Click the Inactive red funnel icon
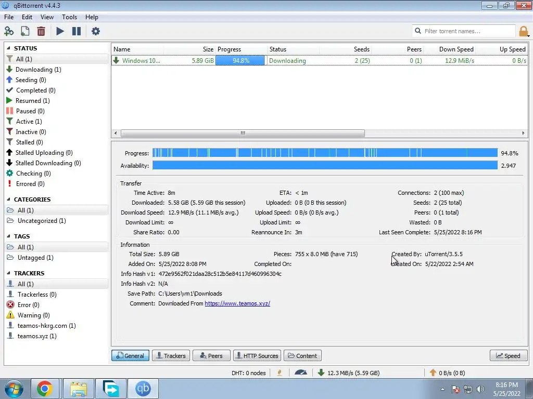533x399 pixels. coord(9,131)
